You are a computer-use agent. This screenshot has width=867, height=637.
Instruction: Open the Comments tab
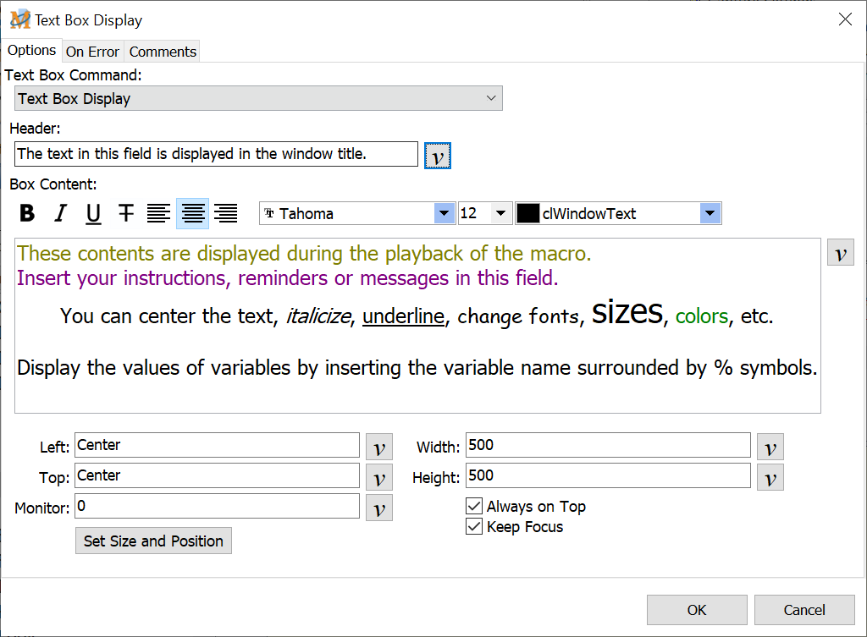pos(163,52)
